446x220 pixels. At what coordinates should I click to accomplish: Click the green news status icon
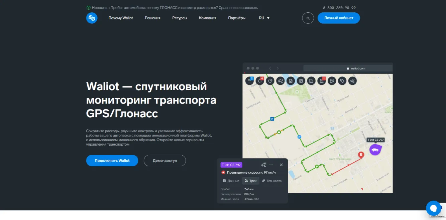point(88,8)
